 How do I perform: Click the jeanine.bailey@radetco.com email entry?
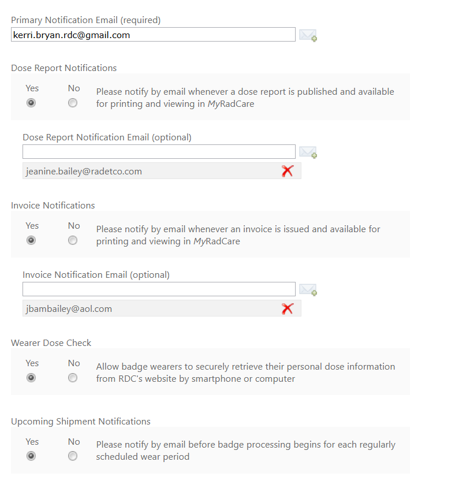point(162,171)
